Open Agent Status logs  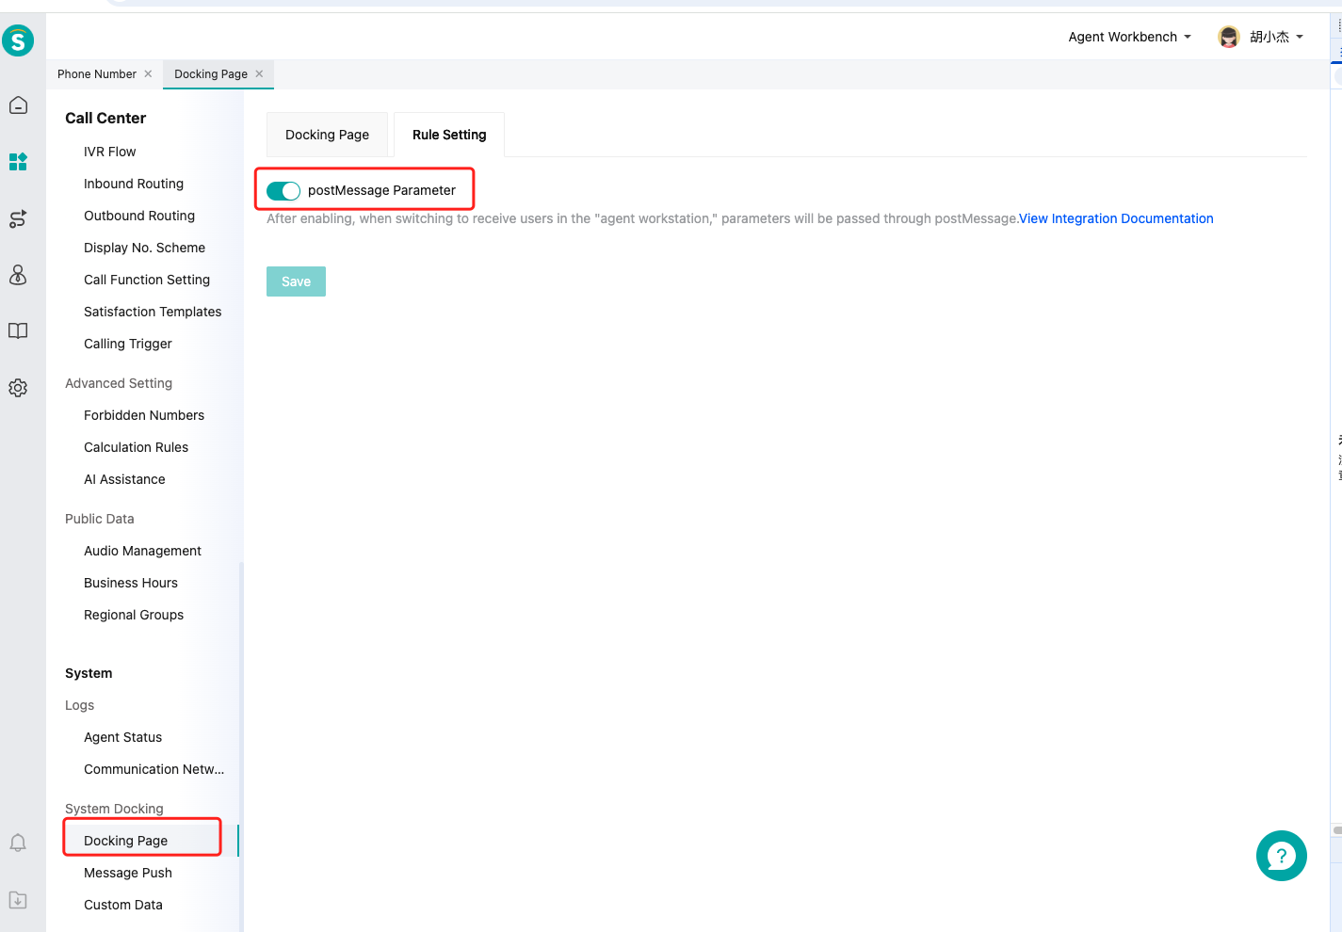tap(122, 737)
